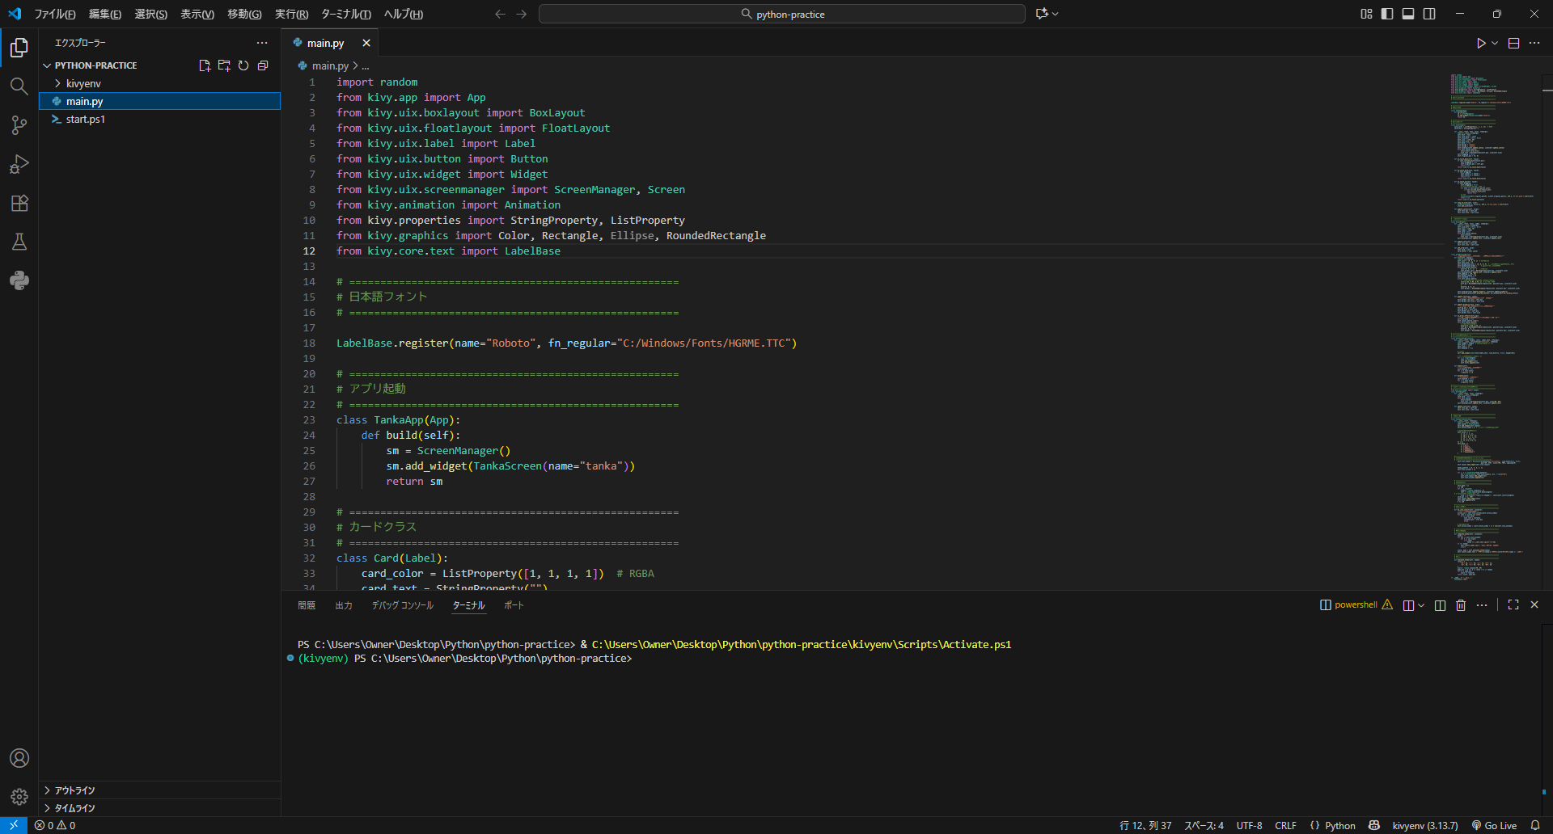Viewport: 1553px width, 834px height.
Task: Toggle the primary side bar visibility
Action: pyautogui.click(x=1387, y=14)
